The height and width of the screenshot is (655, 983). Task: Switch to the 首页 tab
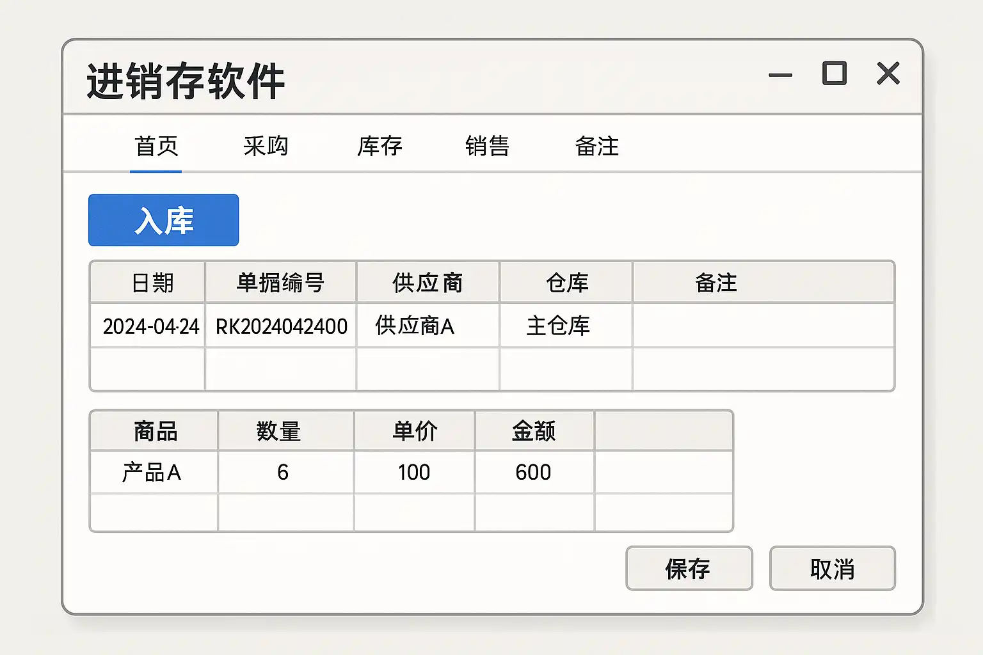click(x=156, y=146)
